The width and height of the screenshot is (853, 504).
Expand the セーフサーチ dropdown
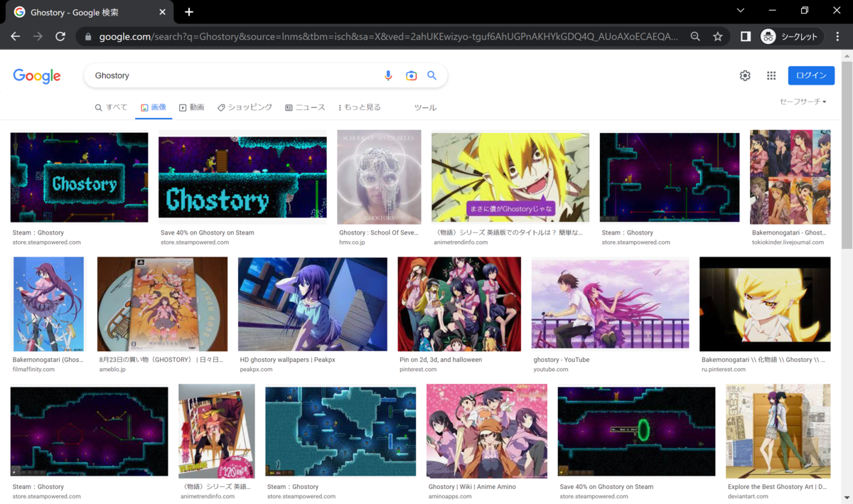tap(803, 102)
